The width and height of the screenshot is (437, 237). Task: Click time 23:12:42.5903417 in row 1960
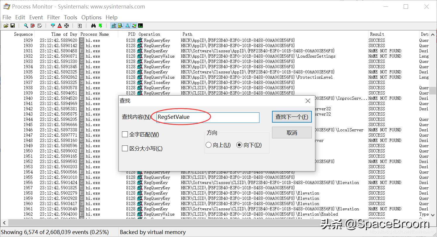(x=59, y=204)
